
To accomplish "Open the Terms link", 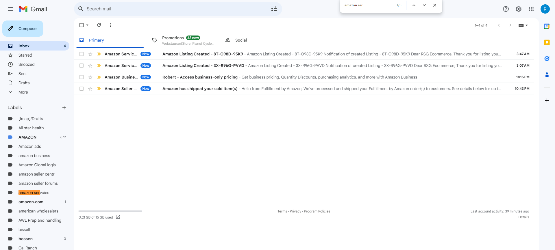I will click(x=282, y=211).
